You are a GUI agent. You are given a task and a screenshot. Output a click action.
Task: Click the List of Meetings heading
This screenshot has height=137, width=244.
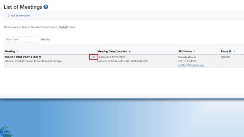tap(23, 7)
